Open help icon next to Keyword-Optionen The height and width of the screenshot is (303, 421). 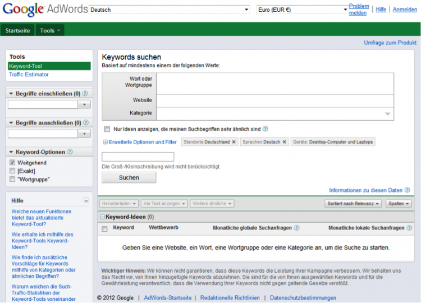coord(70,151)
